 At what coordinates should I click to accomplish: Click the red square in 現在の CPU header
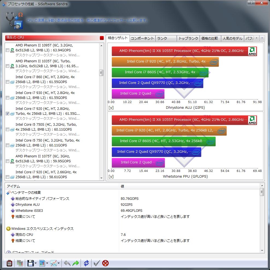pyautogui.click(x=102, y=38)
